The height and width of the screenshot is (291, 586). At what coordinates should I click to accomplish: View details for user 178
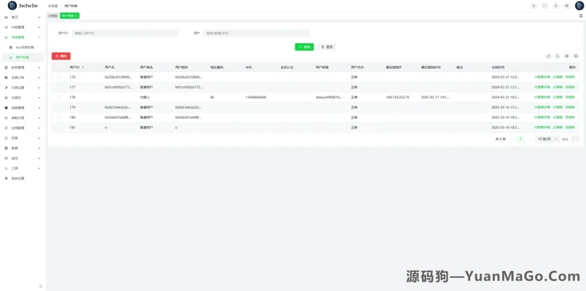point(542,97)
